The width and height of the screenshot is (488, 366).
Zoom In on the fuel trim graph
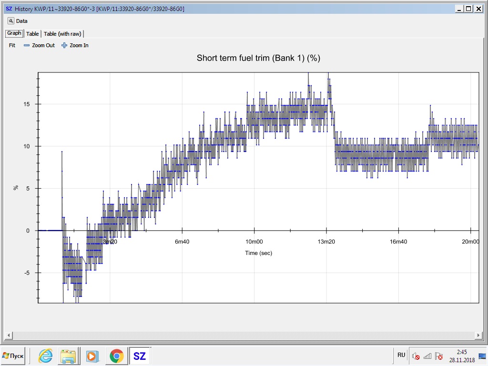pos(75,45)
